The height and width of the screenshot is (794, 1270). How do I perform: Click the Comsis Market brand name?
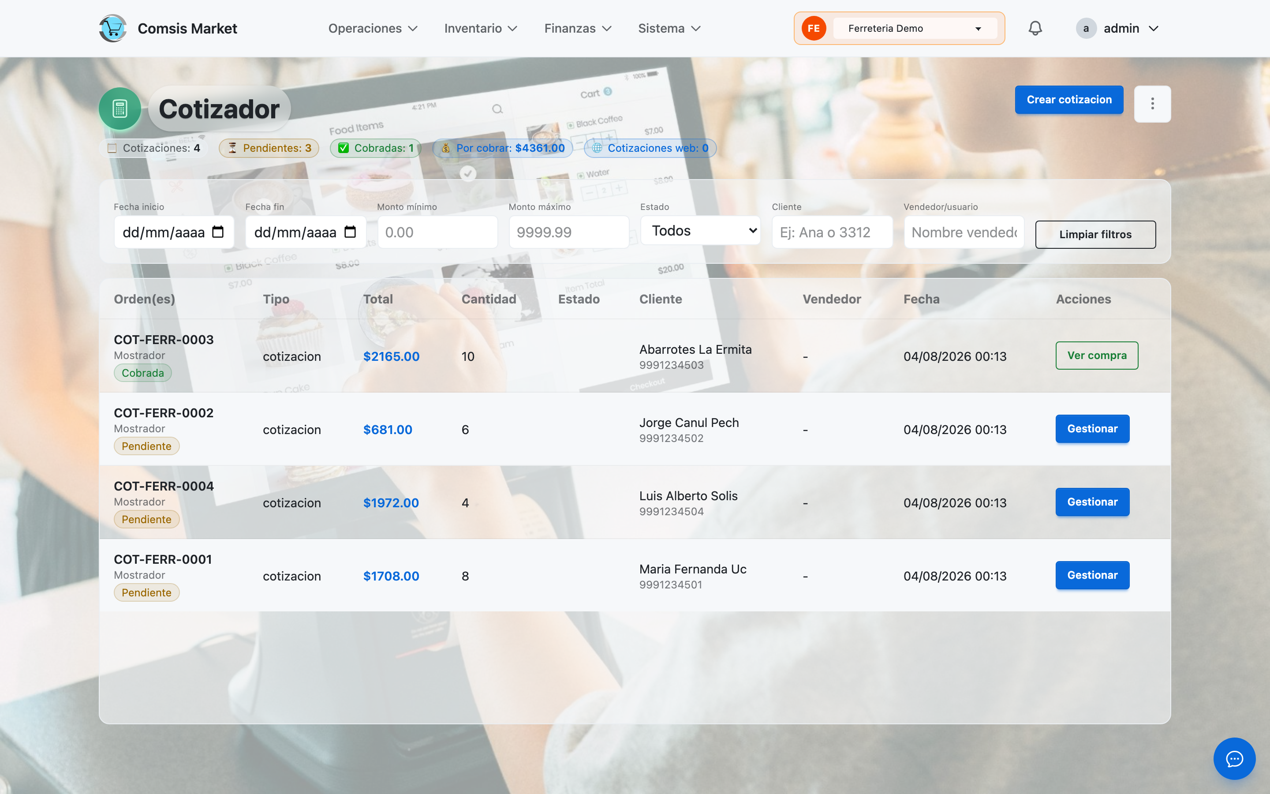coord(187,28)
